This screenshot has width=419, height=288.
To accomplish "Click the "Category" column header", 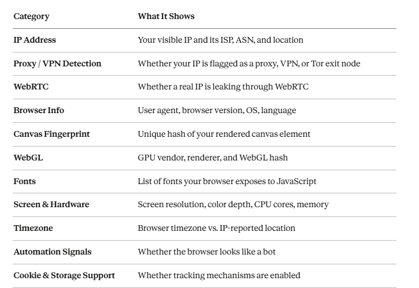I will [31, 16].
